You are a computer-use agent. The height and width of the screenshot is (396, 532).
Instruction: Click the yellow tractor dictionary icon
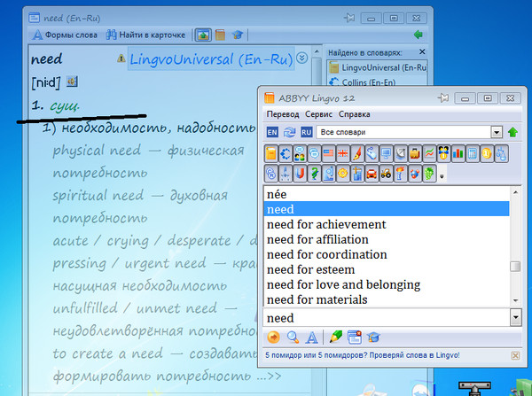pos(386,174)
